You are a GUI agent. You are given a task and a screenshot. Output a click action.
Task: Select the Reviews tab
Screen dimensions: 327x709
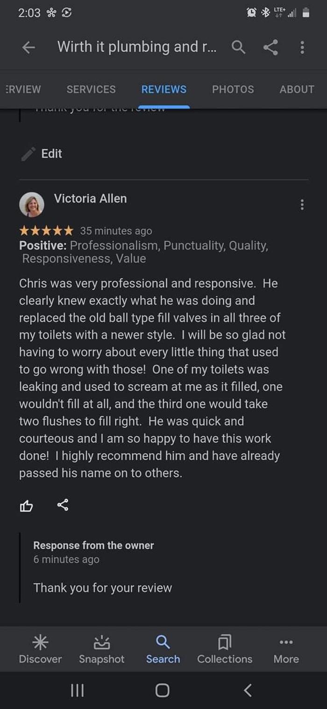click(x=164, y=89)
